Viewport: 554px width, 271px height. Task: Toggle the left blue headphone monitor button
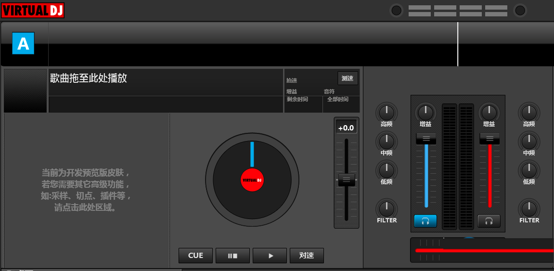(x=425, y=221)
